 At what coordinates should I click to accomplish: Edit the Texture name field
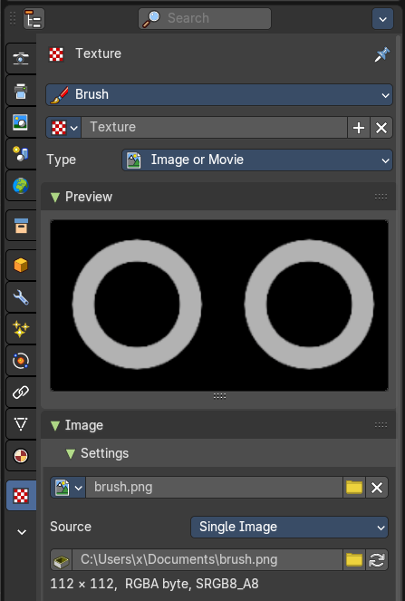(214, 127)
